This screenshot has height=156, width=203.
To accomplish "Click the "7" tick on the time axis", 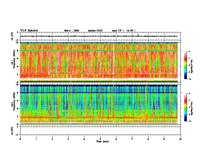I will 132,139.
